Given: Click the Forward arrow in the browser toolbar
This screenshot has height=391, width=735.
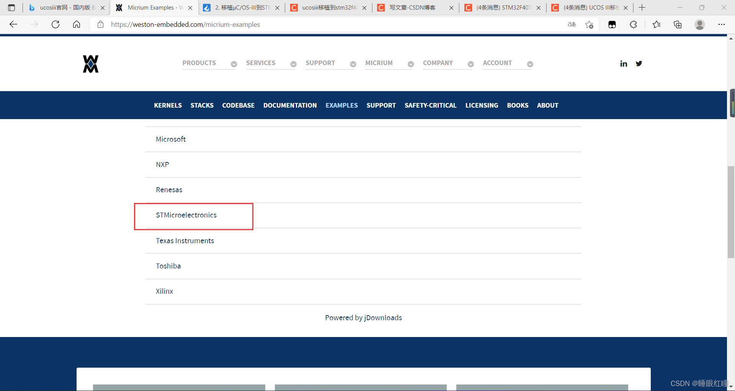Looking at the screenshot, I should [x=34, y=25].
